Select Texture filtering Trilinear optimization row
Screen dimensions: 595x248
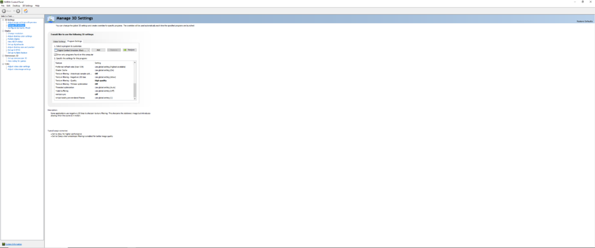coord(94,84)
